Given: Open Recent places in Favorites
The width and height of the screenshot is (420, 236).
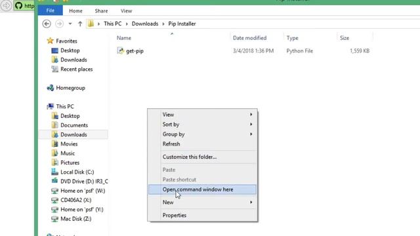Looking at the screenshot, I should tap(77, 69).
